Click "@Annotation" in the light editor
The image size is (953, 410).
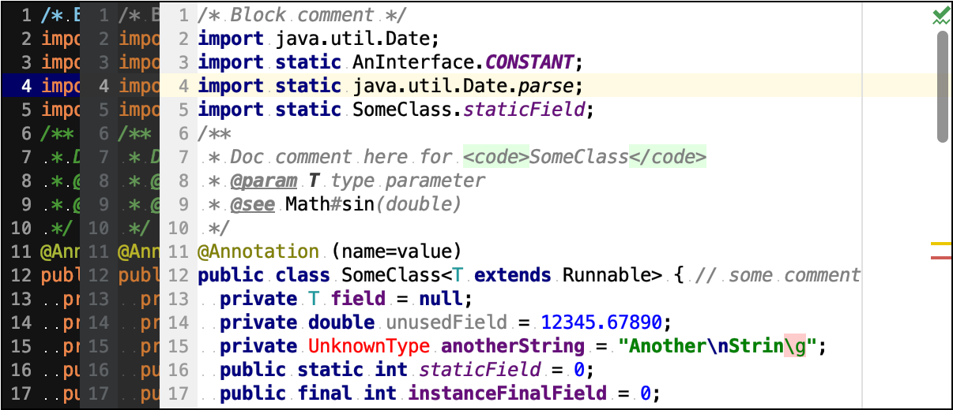click(259, 252)
